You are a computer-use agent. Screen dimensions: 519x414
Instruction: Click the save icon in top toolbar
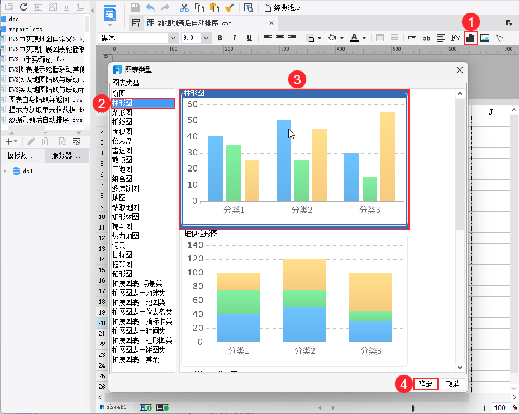tap(135, 8)
